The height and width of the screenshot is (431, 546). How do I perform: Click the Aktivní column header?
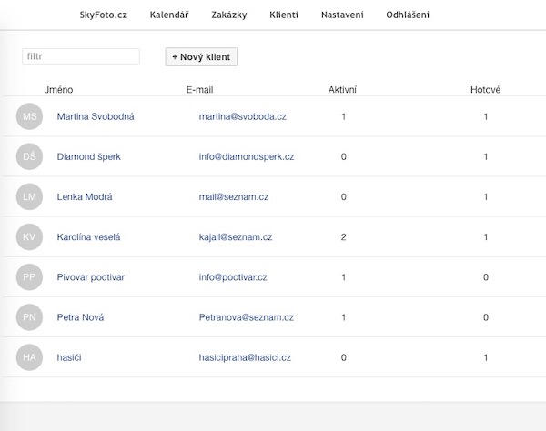coord(342,90)
